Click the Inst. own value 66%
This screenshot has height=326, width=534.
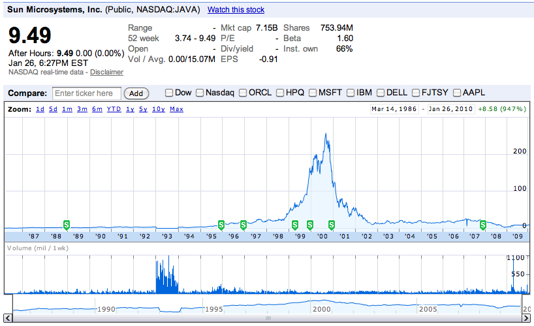(x=344, y=49)
